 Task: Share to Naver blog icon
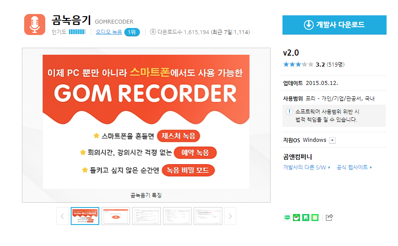(x=287, y=218)
